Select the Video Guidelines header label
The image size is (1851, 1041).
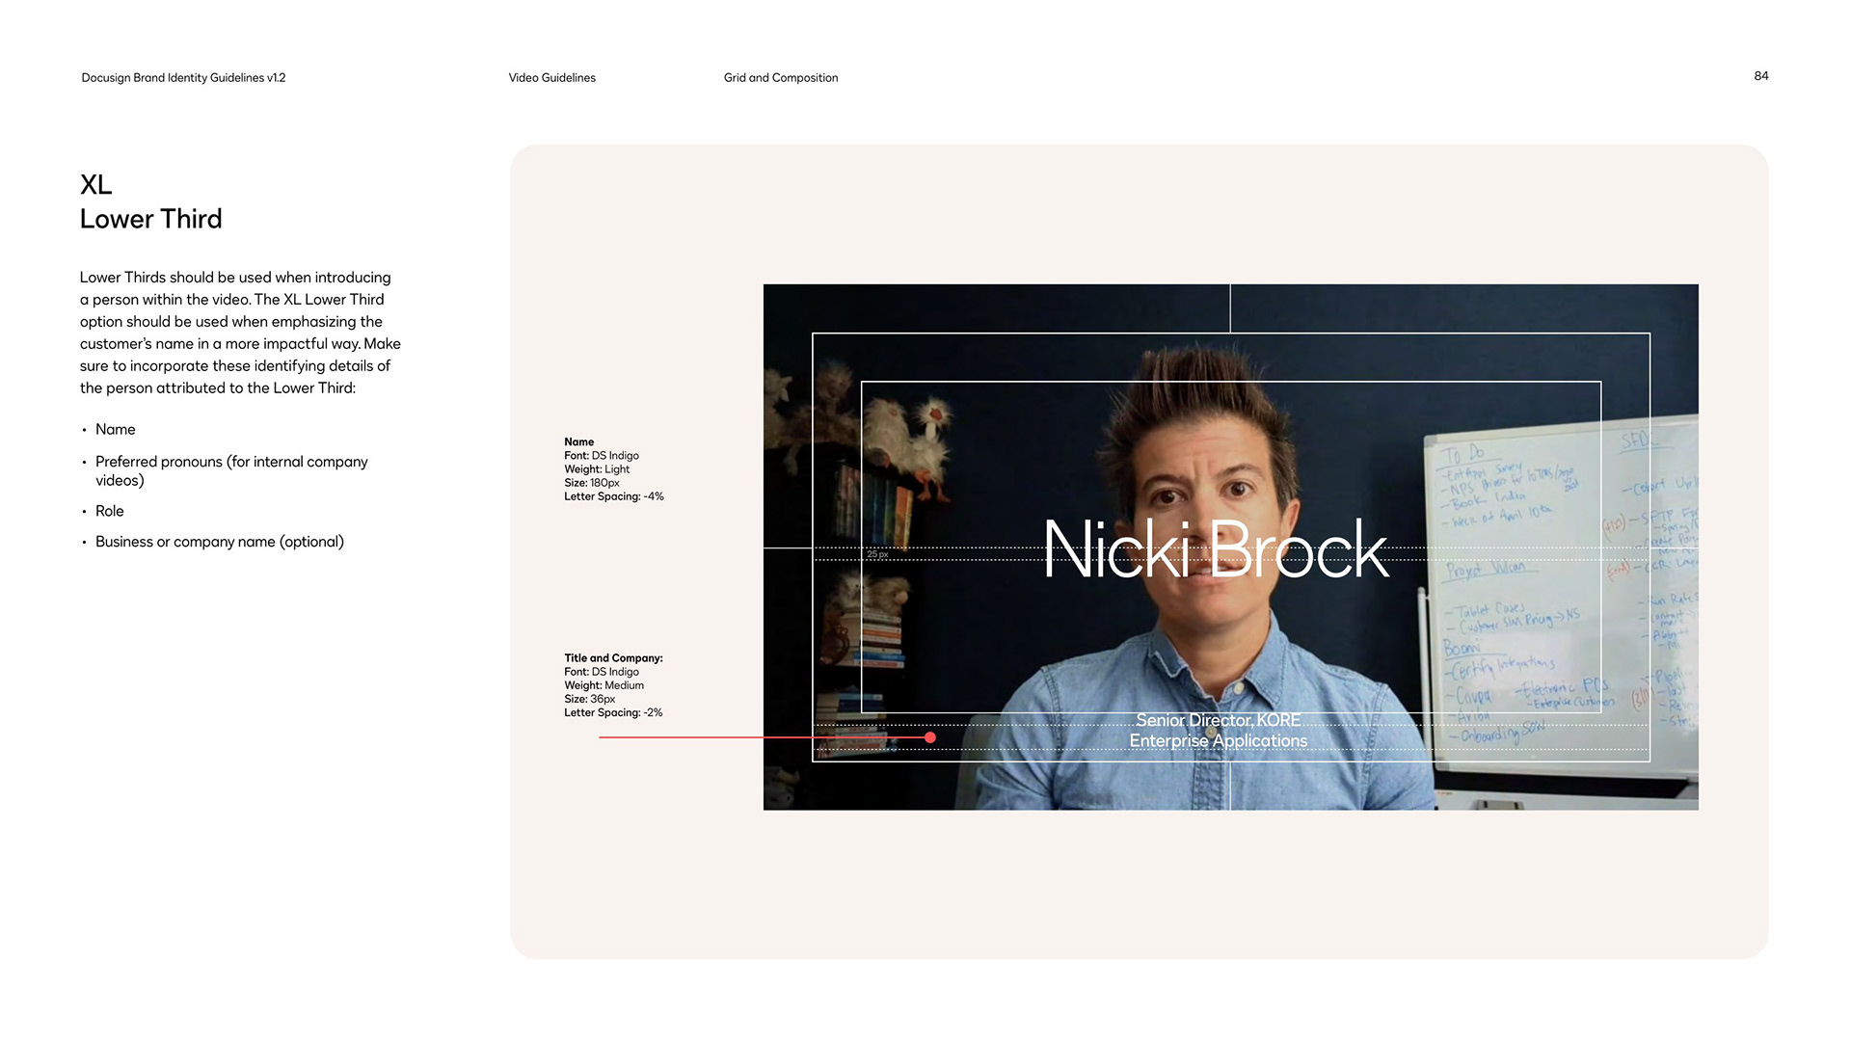click(x=551, y=78)
